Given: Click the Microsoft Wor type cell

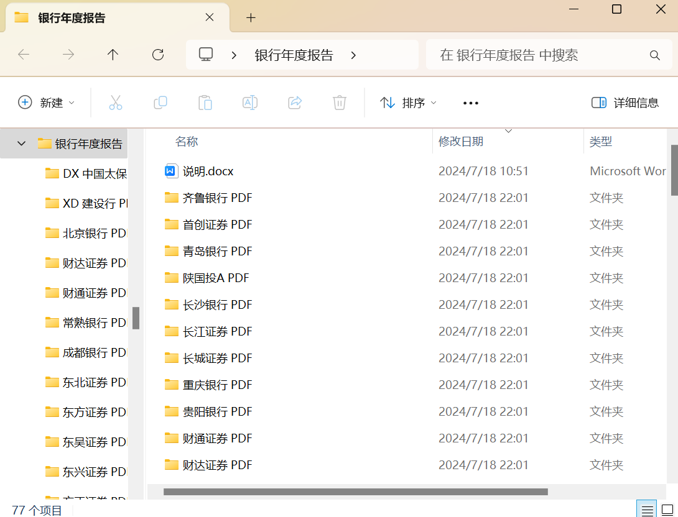Looking at the screenshot, I should point(628,172).
